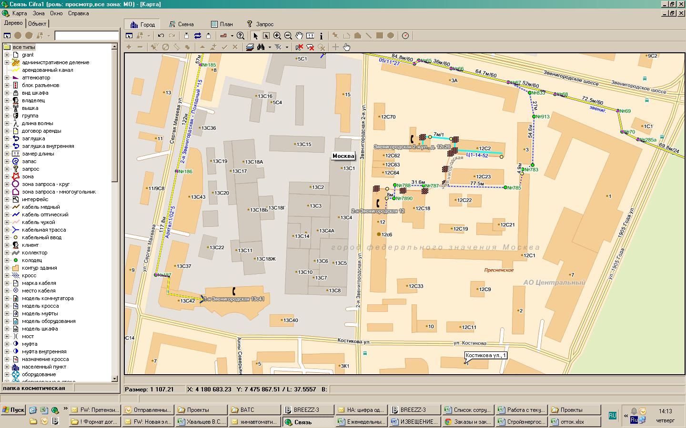
Task: Select the pan hand tool in top toolbar
Action: click(299, 36)
